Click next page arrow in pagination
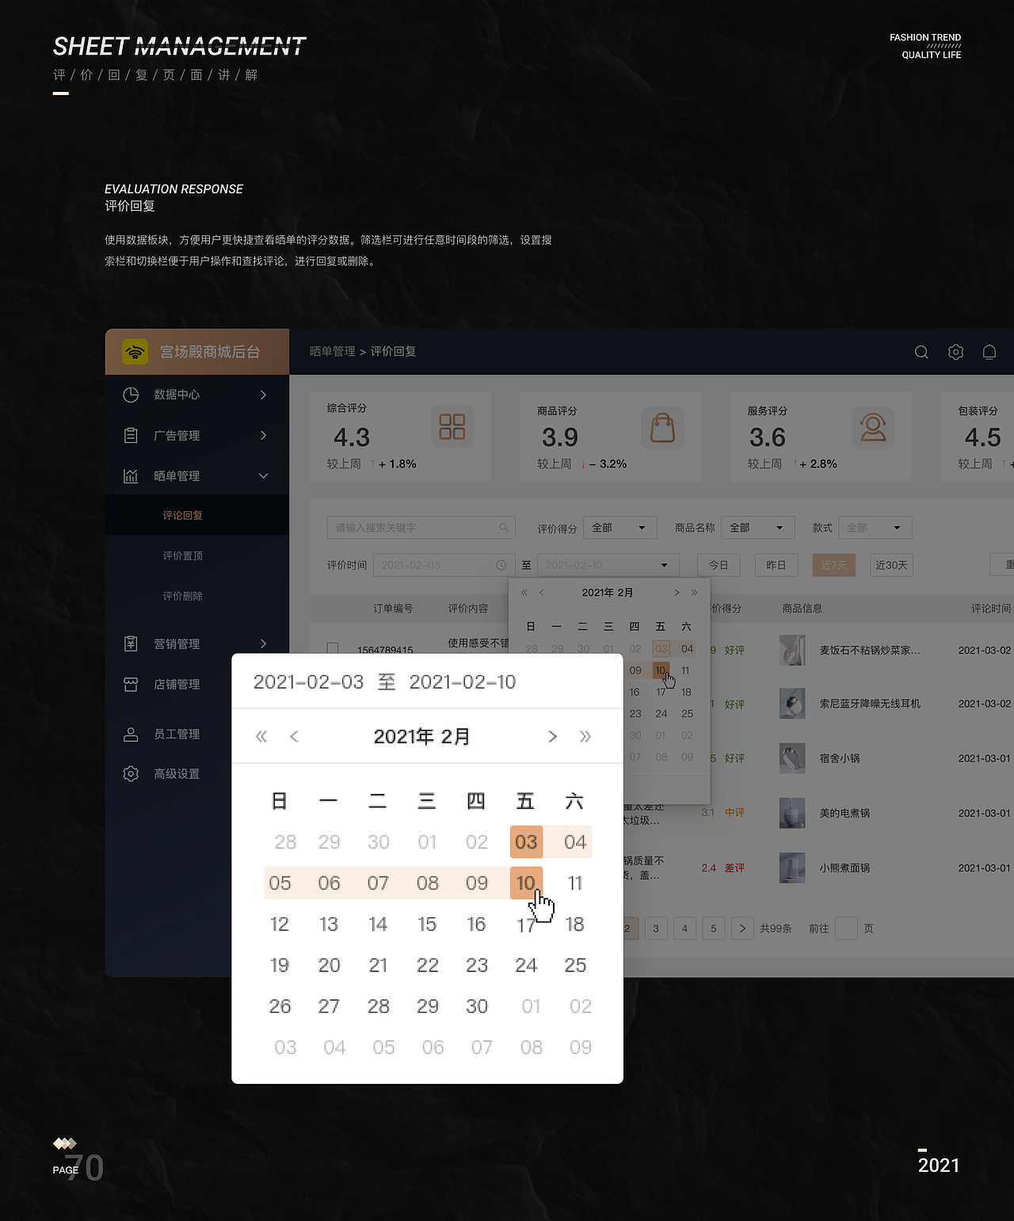 tap(742, 929)
